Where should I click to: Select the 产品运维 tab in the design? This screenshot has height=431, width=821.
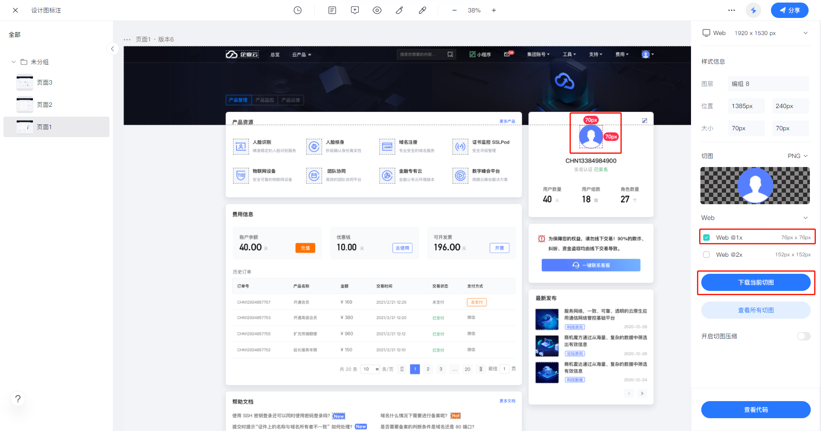pyautogui.click(x=291, y=100)
